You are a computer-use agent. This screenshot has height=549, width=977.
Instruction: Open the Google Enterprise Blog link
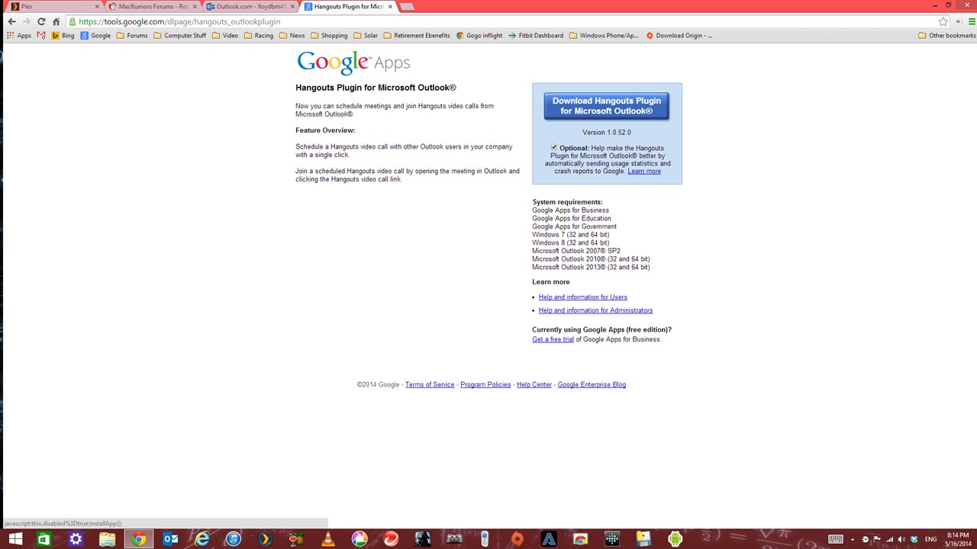pos(592,385)
